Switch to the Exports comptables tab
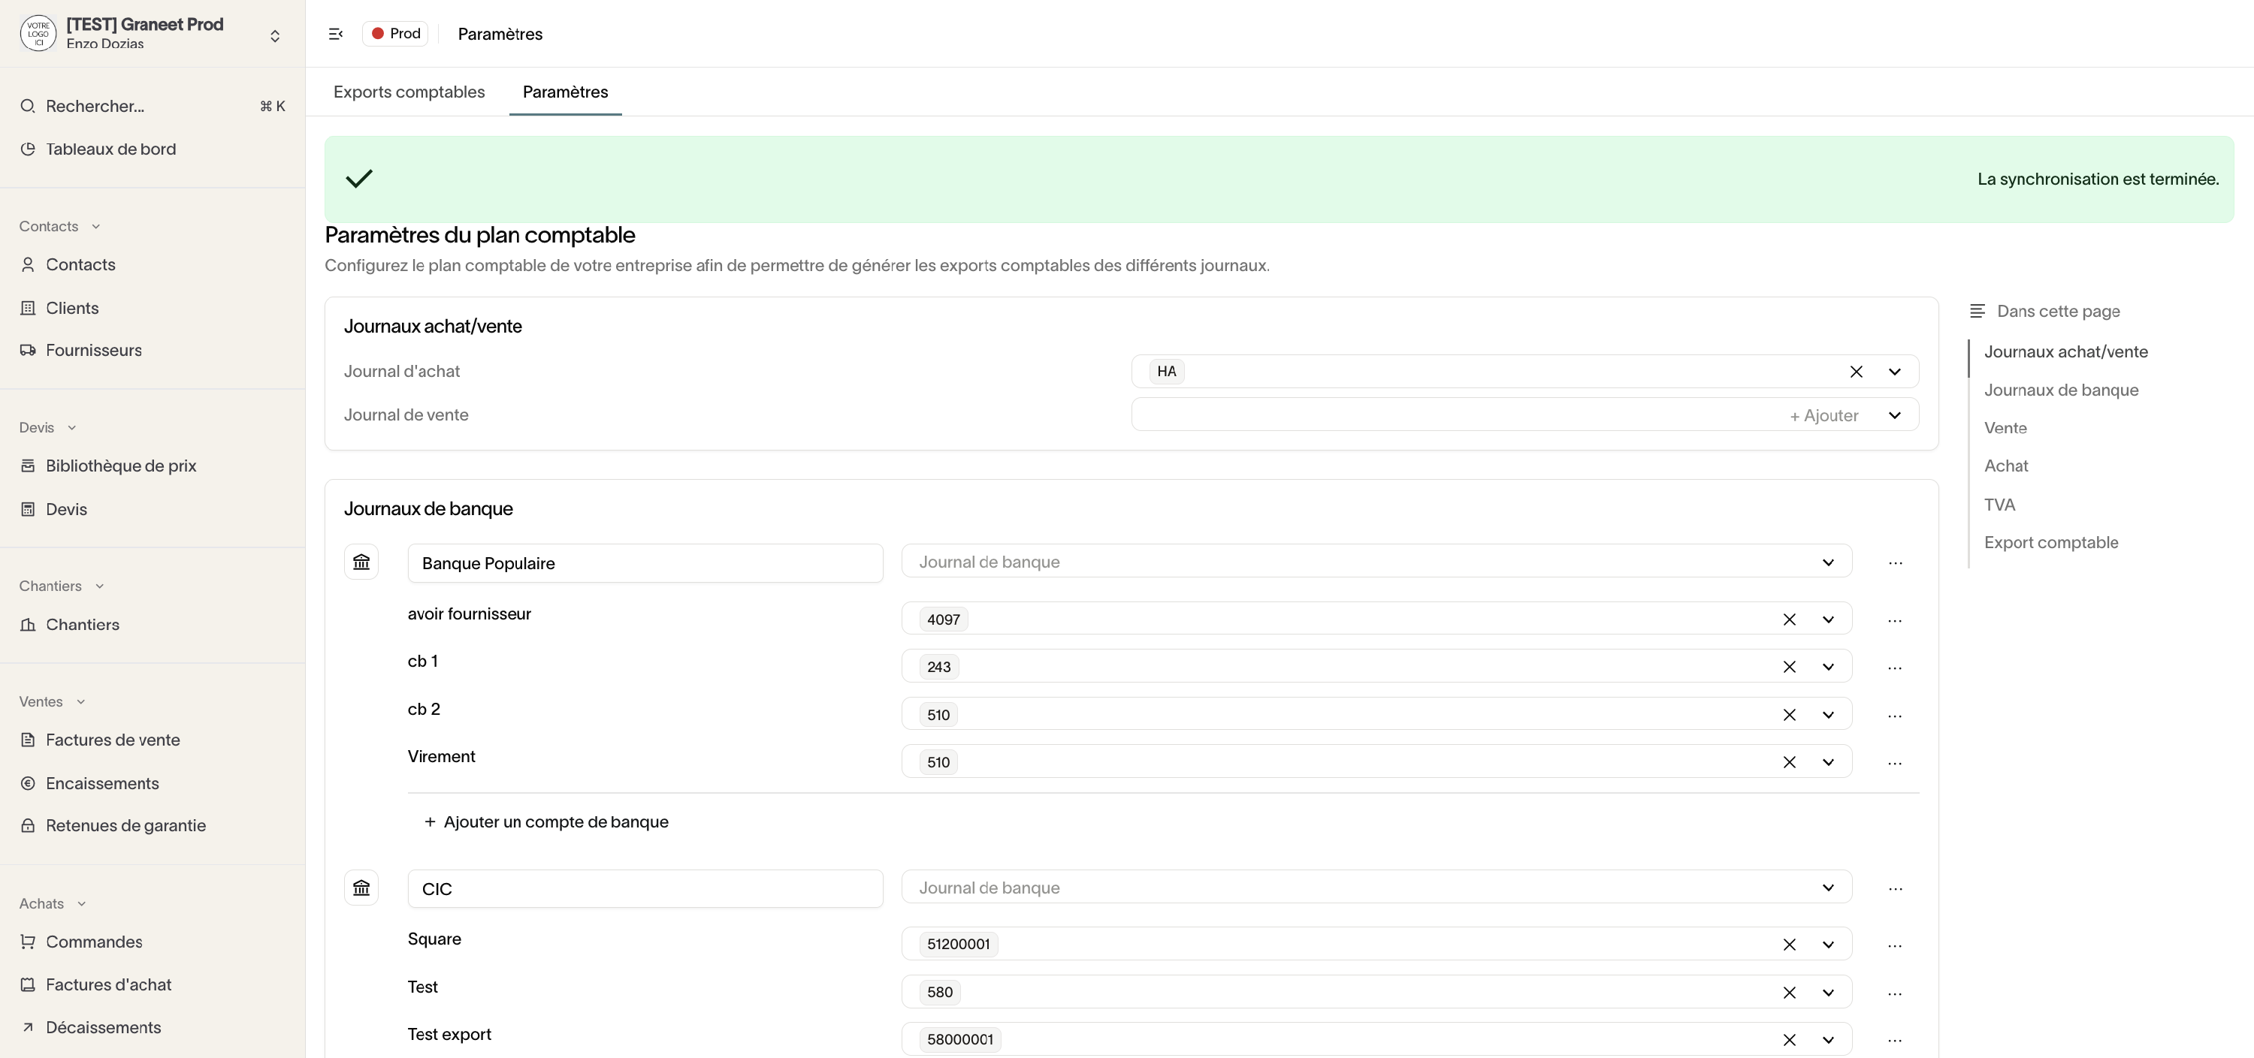The height and width of the screenshot is (1058, 2254). 409,92
